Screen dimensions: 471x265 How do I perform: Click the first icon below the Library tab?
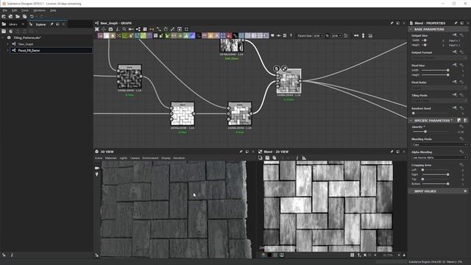coord(4,31)
